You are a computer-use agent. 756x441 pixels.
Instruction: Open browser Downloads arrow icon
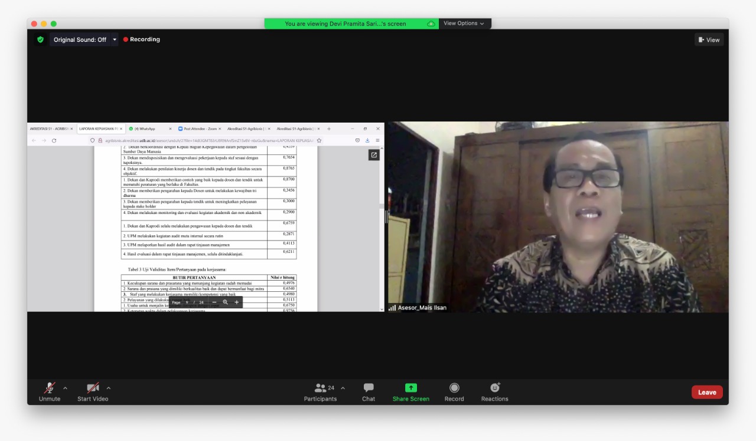coord(367,140)
